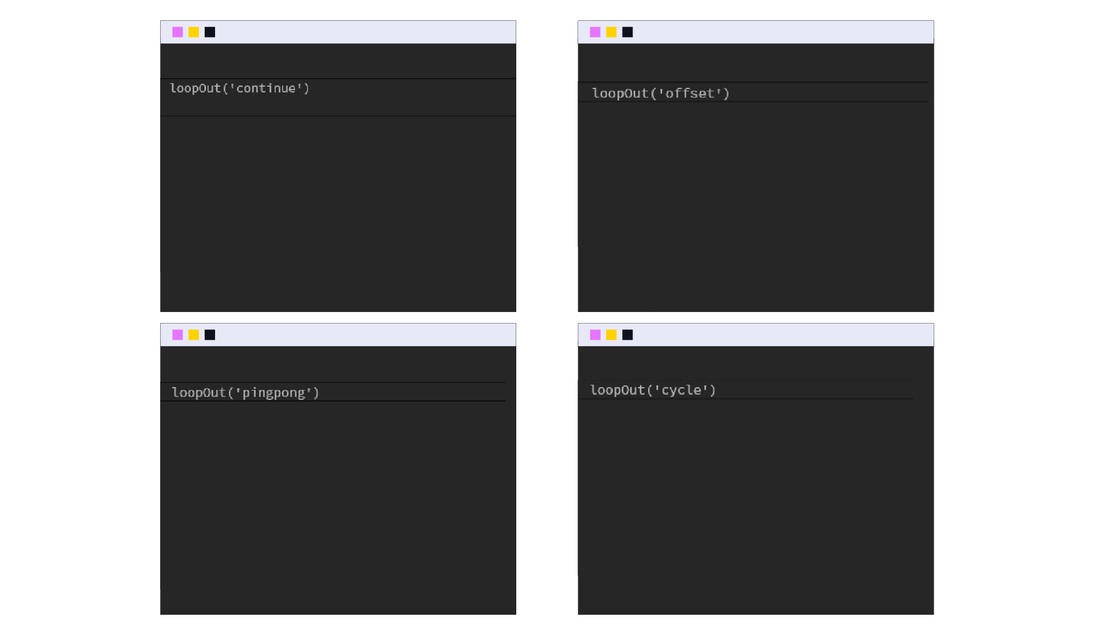The width and height of the screenshot is (1110, 624).
Task: Click yellow square in loopOut('pingpong') window
Action: [194, 335]
